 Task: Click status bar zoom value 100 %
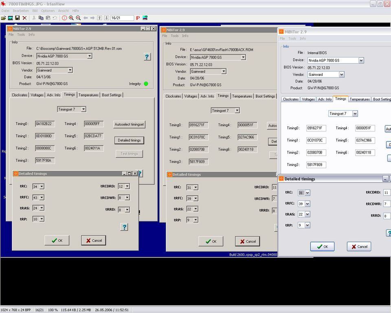tap(53, 310)
